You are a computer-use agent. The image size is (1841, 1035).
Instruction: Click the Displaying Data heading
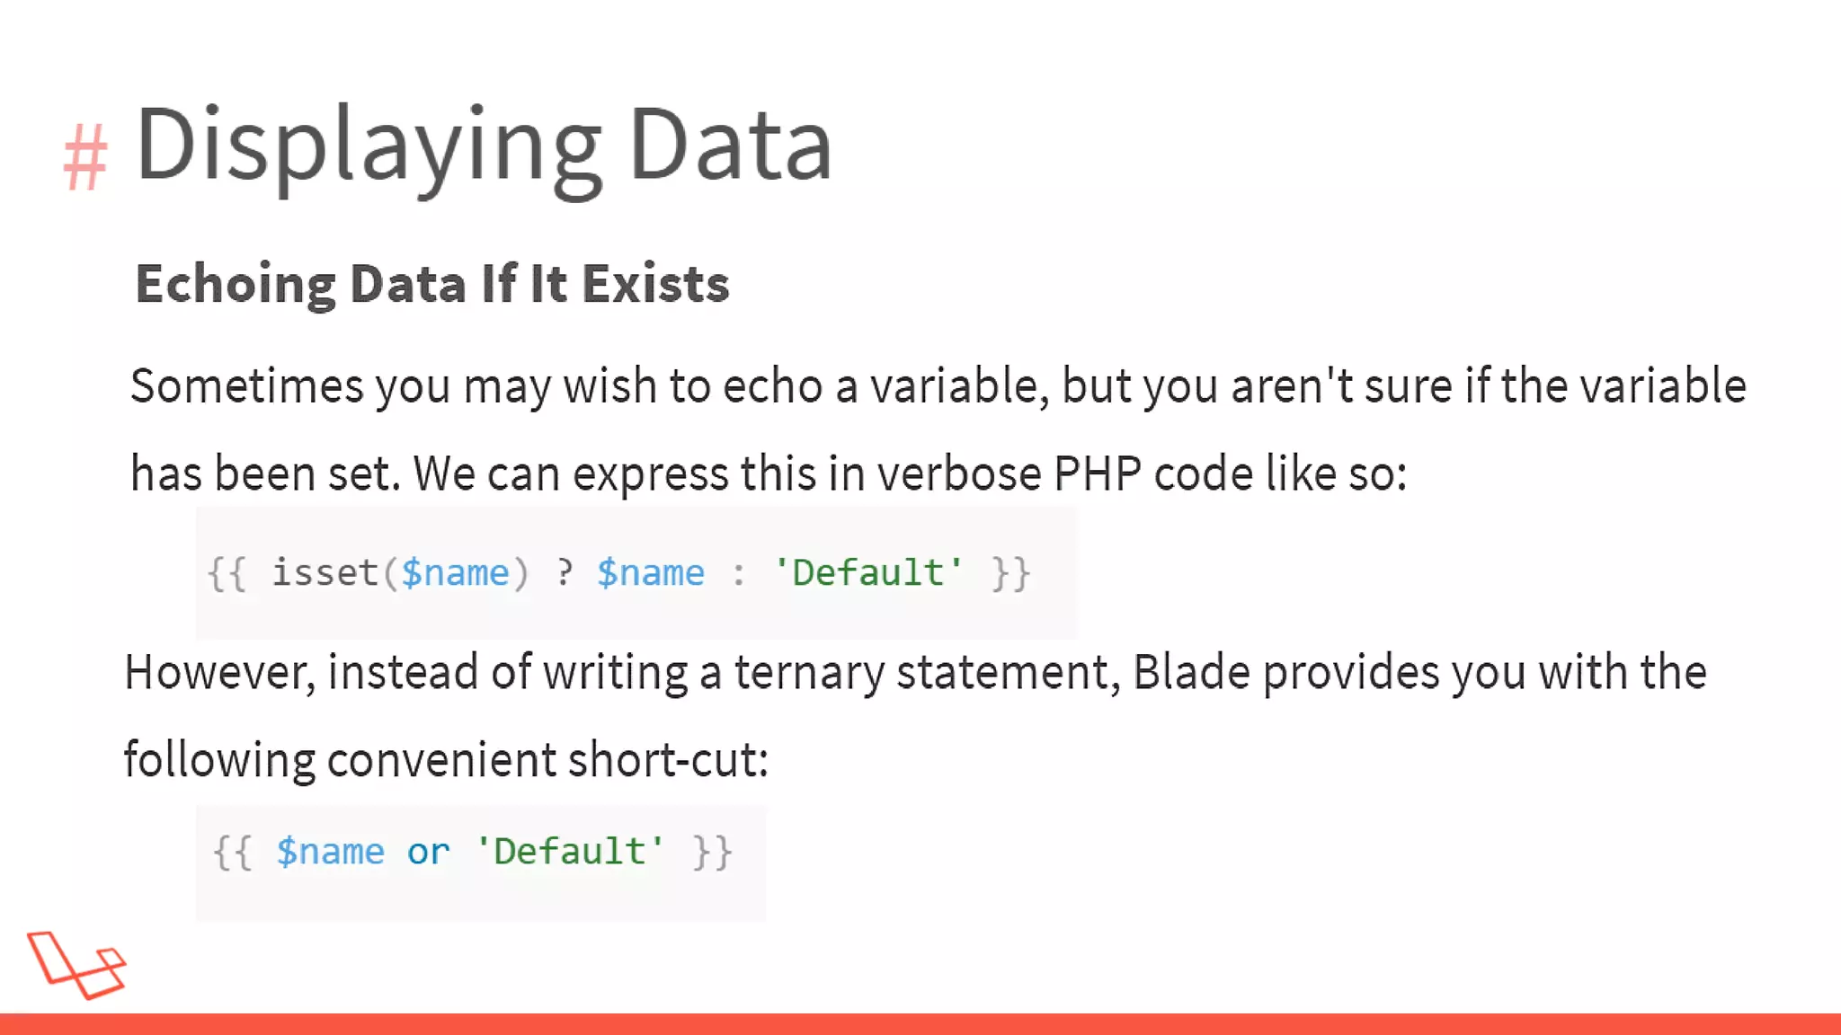484,145
